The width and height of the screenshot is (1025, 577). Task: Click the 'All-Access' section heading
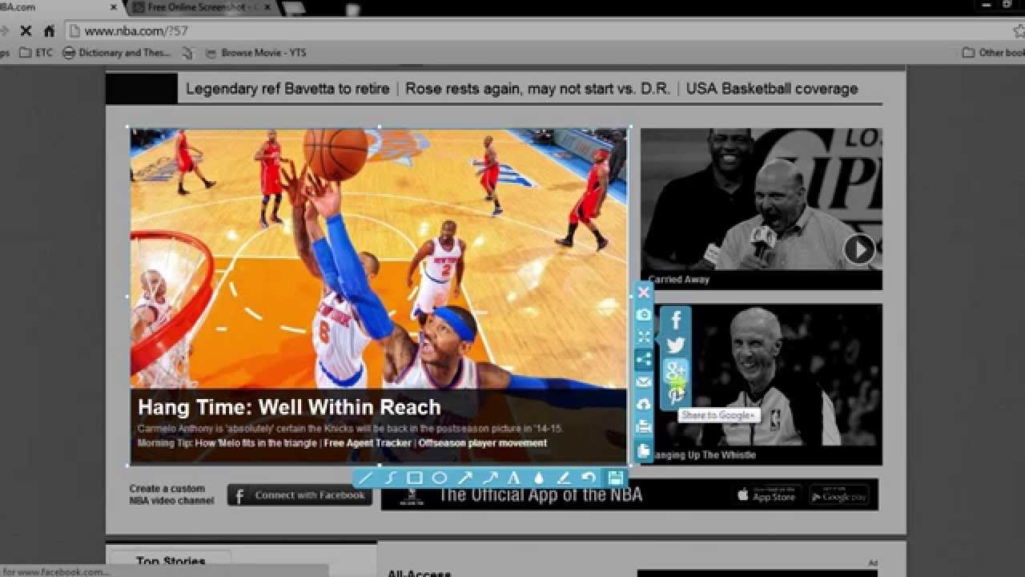(419, 573)
